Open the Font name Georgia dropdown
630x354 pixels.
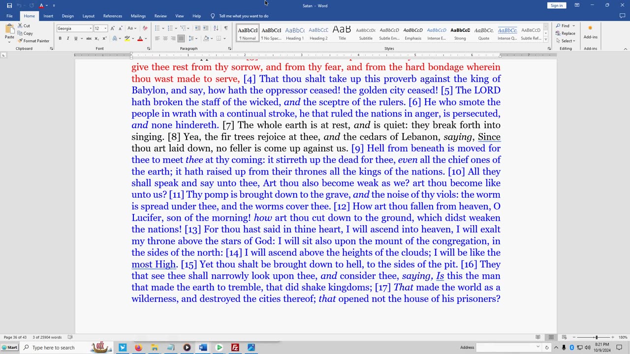[90, 29]
